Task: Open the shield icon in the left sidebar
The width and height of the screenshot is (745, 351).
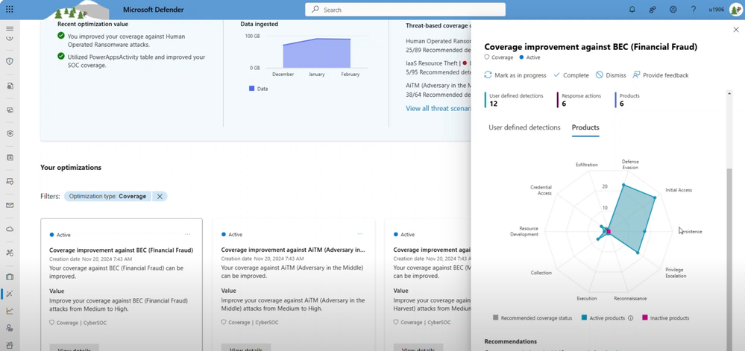Action: point(10,61)
